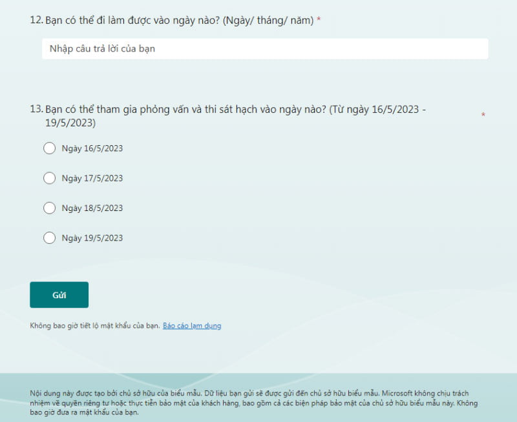Click the 'Ngày 16/5/2023' label text
The width and height of the screenshot is (517, 422).
(x=92, y=148)
